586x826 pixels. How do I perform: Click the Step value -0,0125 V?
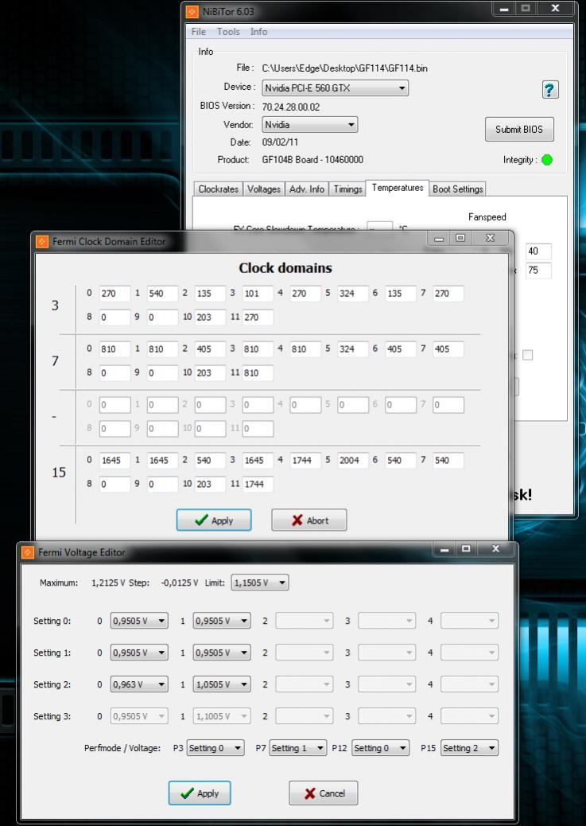(180, 582)
